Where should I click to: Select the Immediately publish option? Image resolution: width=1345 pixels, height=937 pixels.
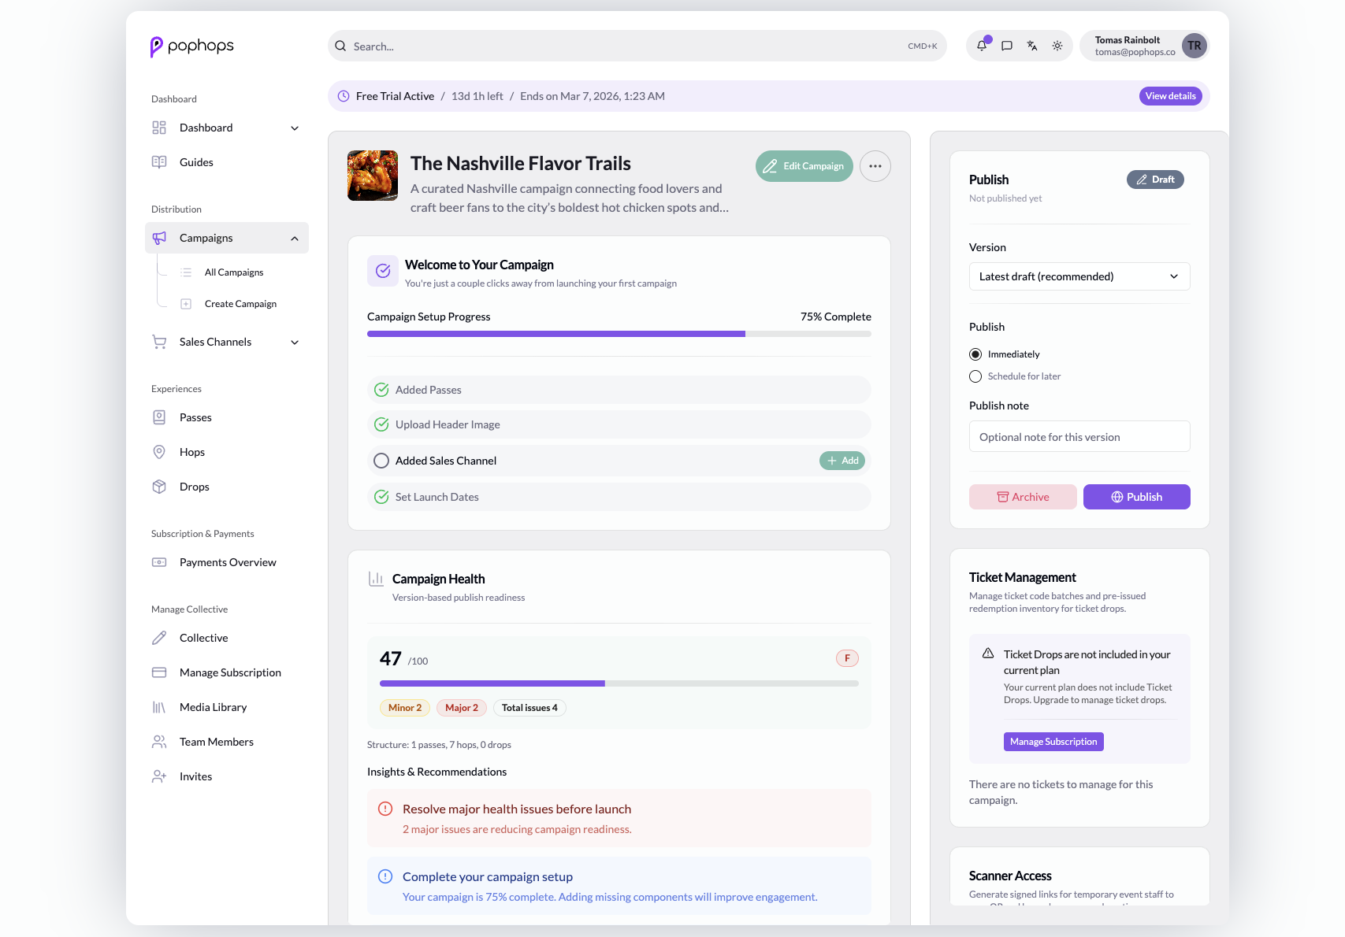coord(975,354)
